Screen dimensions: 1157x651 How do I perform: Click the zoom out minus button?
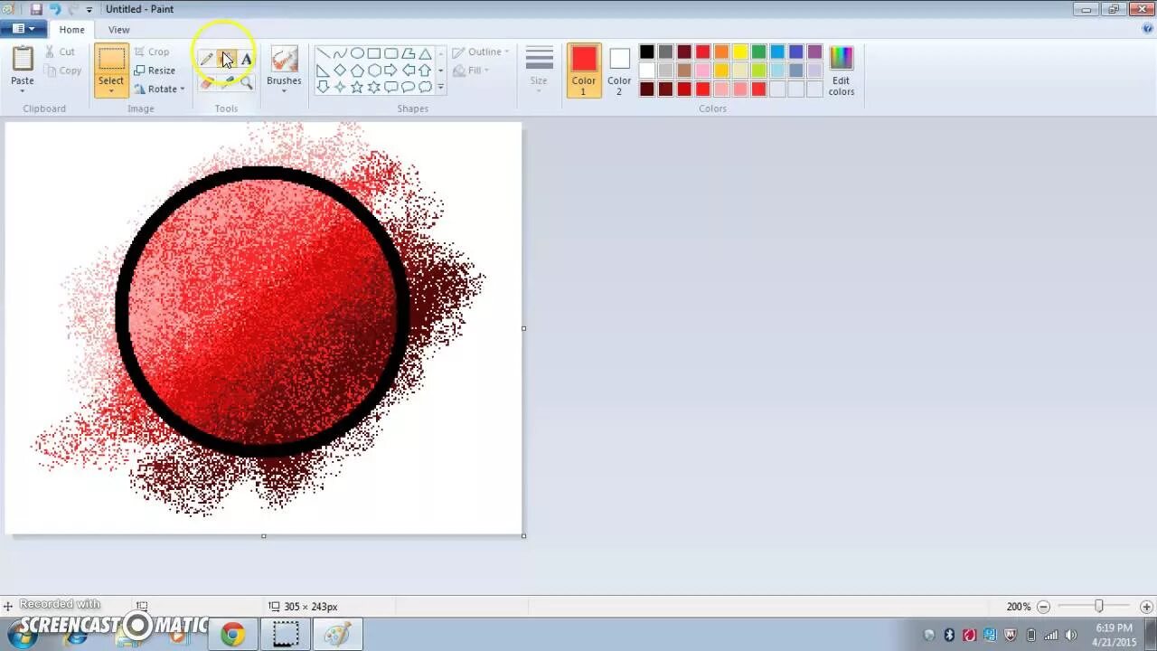(x=1044, y=607)
